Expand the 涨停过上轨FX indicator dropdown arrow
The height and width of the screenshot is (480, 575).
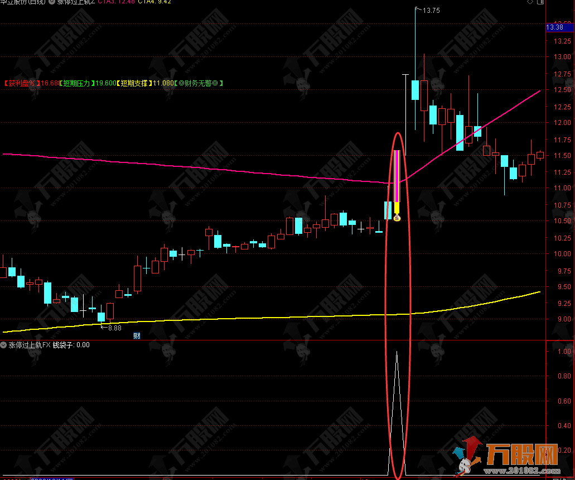4,345
